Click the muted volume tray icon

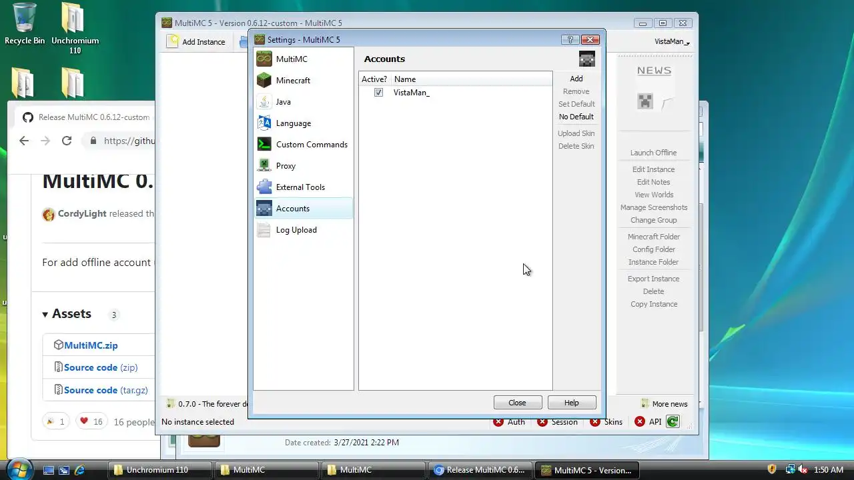click(803, 469)
